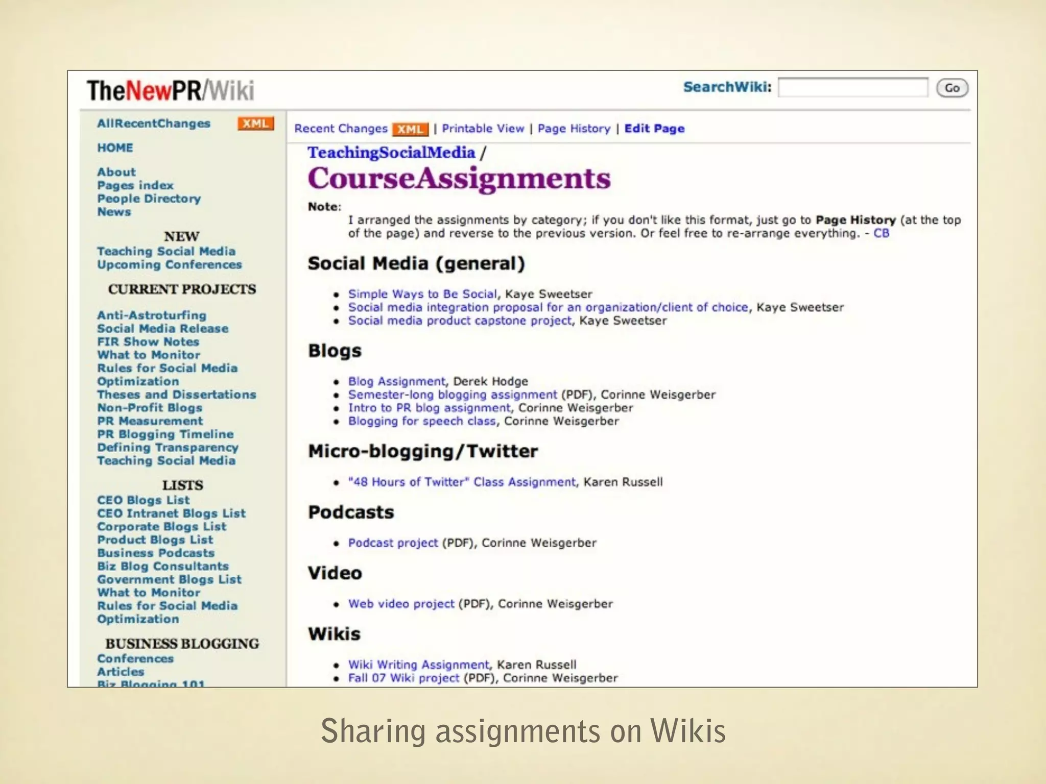This screenshot has height=784, width=1046.
Task: Open the About page link
Action: (116, 172)
